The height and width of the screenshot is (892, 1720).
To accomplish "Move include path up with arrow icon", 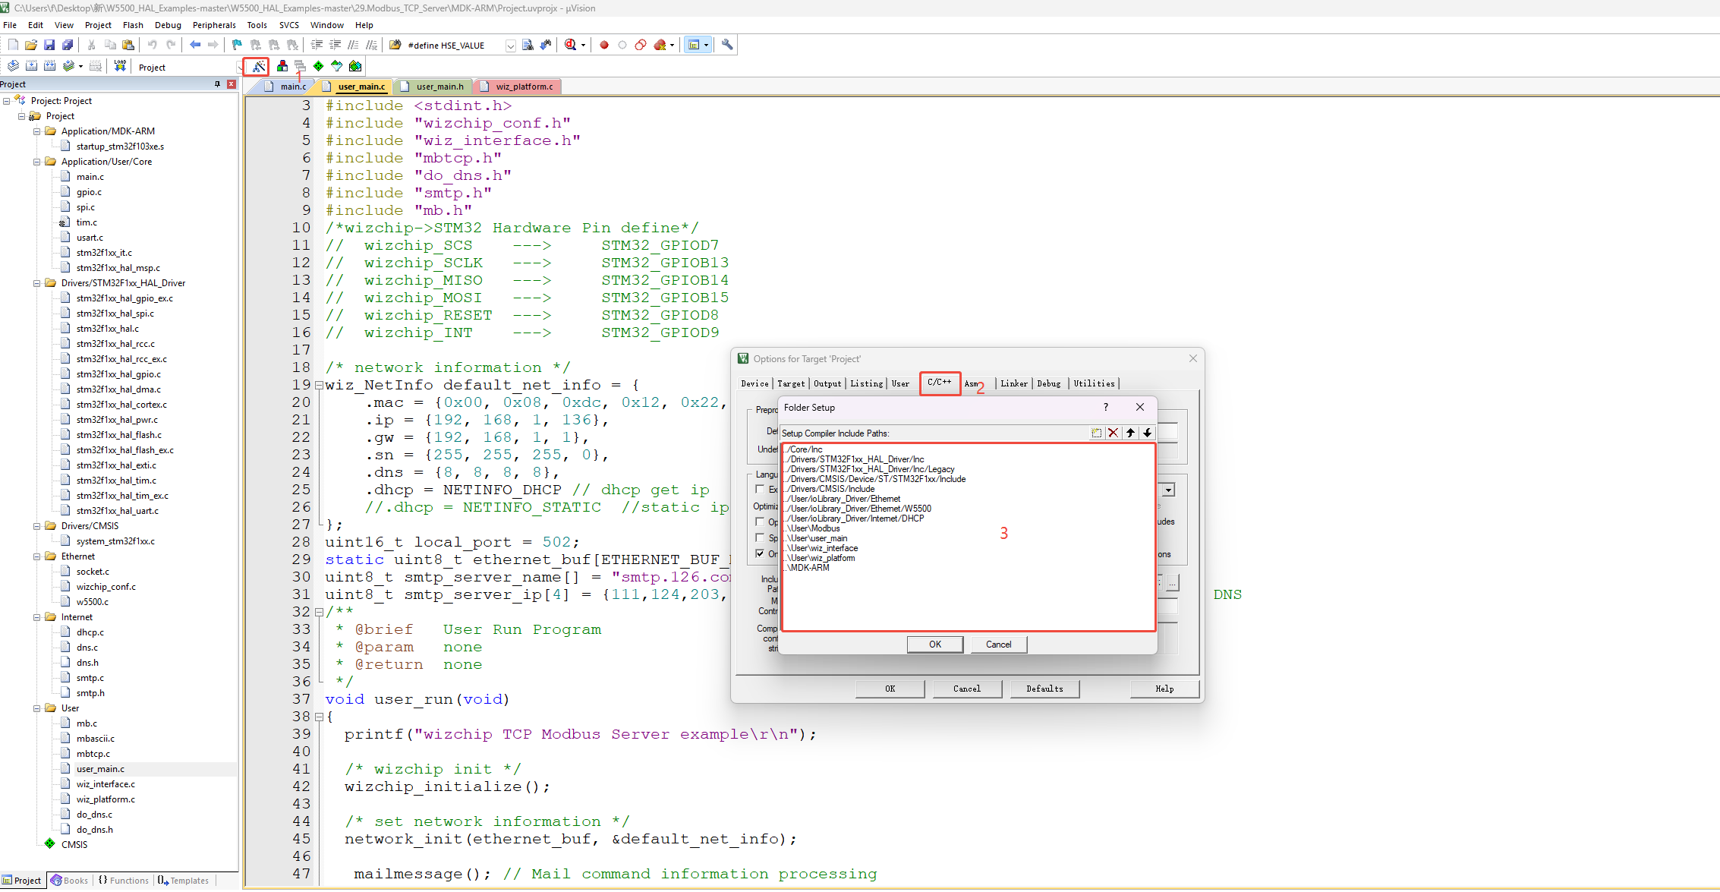I will coord(1130,433).
